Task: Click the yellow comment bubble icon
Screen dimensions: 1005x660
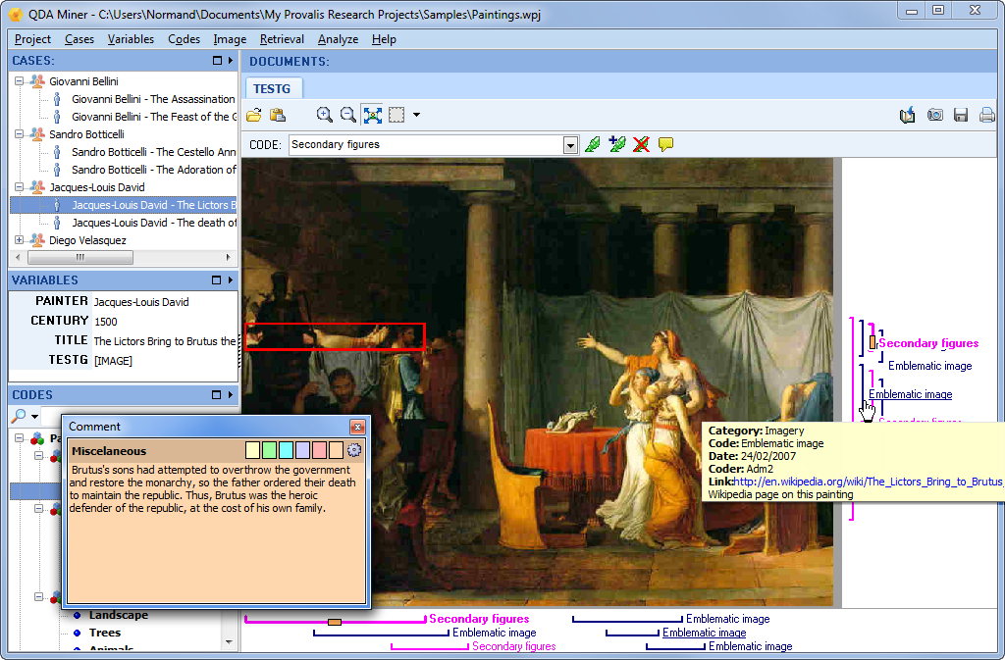Action: click(x=666, y=145)
